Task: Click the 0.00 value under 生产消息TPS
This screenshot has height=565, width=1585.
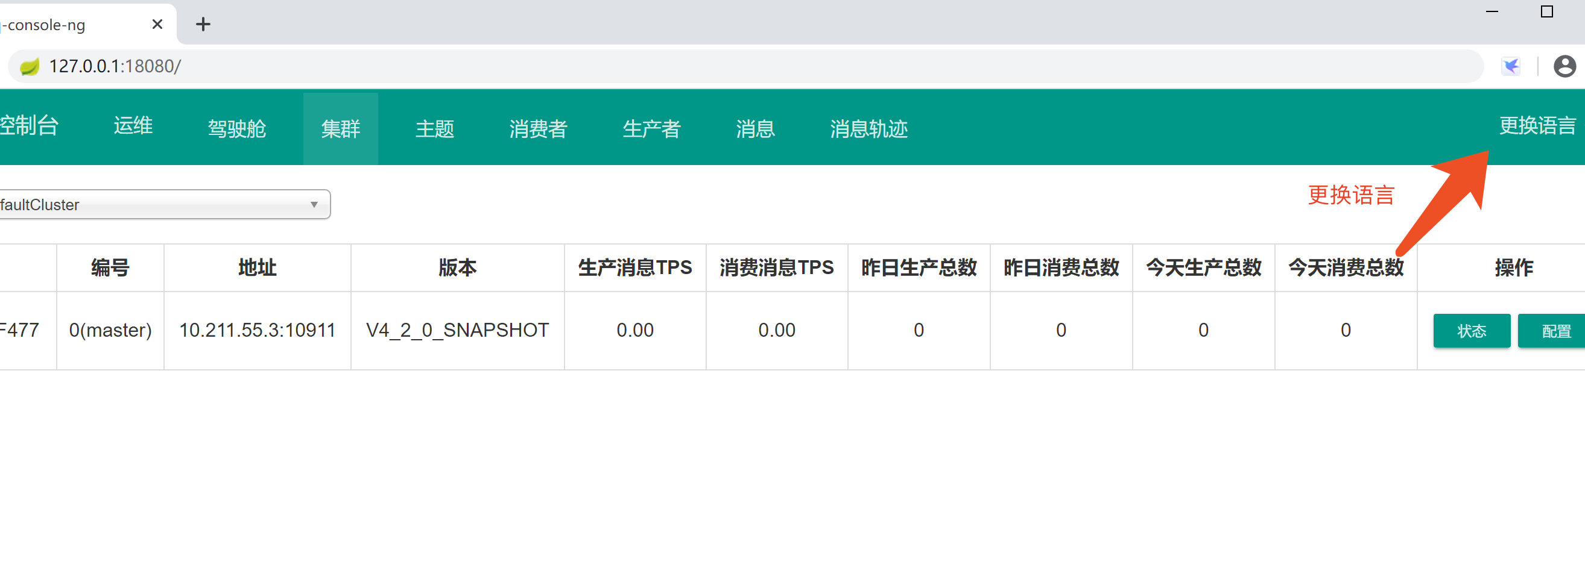Action: [x=635, y=330]
